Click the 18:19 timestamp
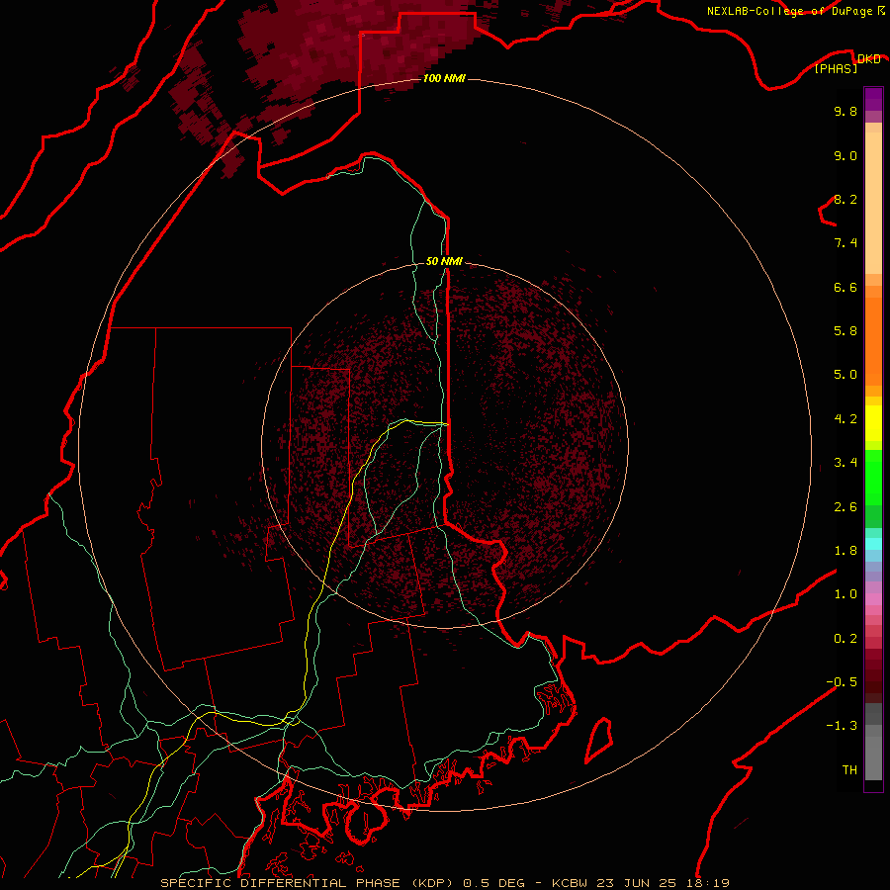 pyautogui.click(x=707, y=883)
